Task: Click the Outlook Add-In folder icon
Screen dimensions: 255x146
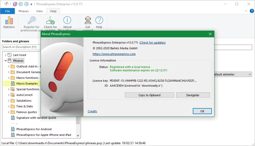Action: click(13, 66)
